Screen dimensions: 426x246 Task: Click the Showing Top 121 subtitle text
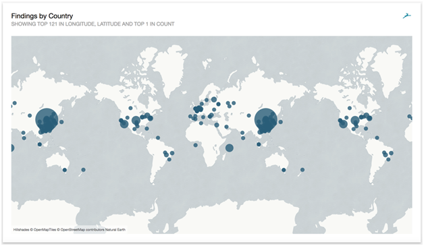coord(92,24)
